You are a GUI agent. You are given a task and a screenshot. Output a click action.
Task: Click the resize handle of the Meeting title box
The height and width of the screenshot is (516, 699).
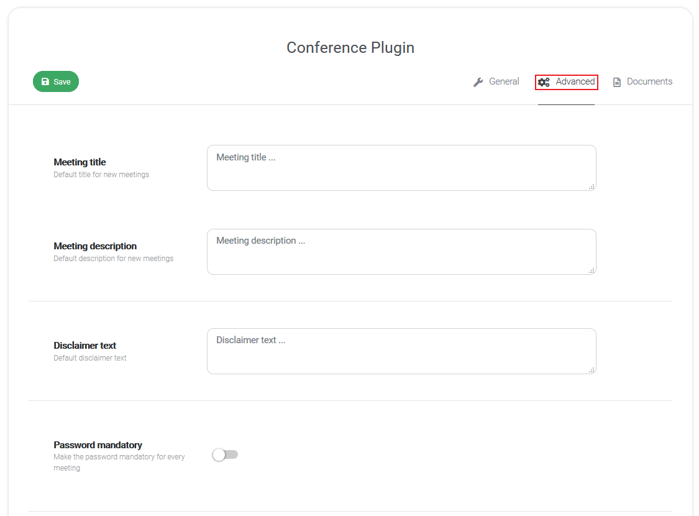[592, 187]
